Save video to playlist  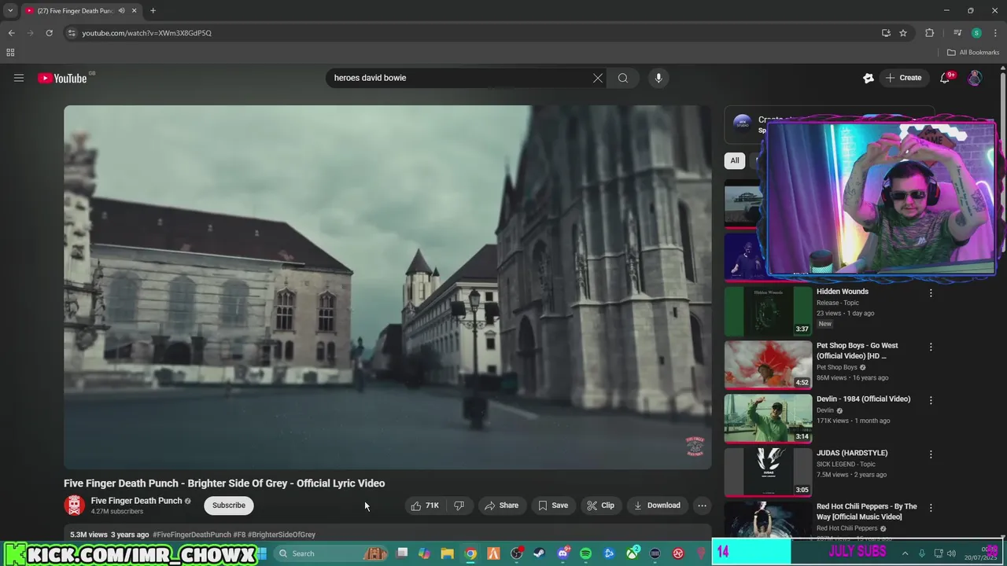coord(553,505)
